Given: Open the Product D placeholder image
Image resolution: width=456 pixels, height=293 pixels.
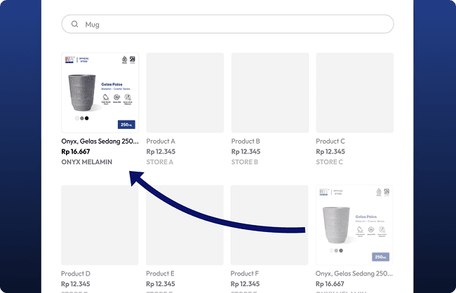Looking at the screenshot, I should 100,225.
